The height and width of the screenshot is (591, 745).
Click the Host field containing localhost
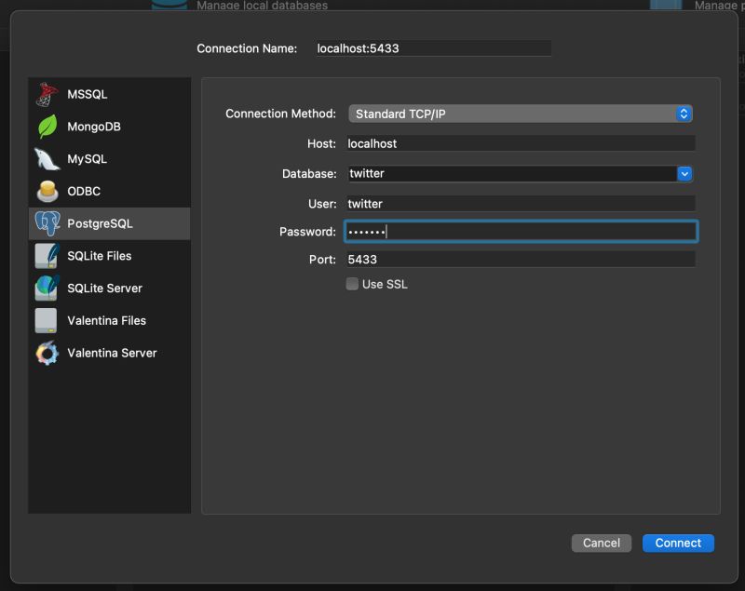pyautogui.click(x=521, y=143)
